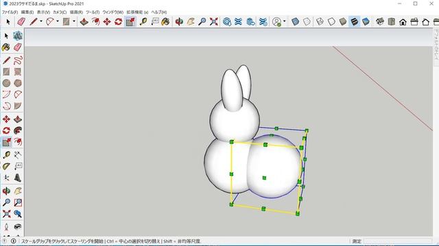Screen dimensions: 439x246
Task: Select the Text label tool in top toolbar
Action: coord(155,22)
